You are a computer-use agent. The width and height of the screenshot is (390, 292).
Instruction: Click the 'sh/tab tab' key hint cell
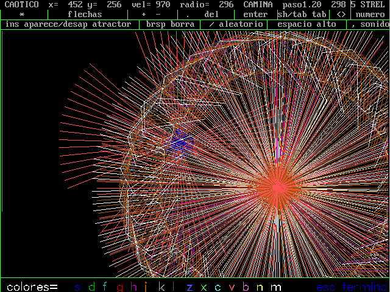click(302, 15)
